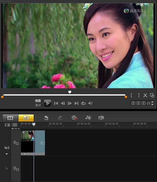This screenshot has width=157, height=182.
Task: Open the Track Manager icon
Action: pos(7,125)
